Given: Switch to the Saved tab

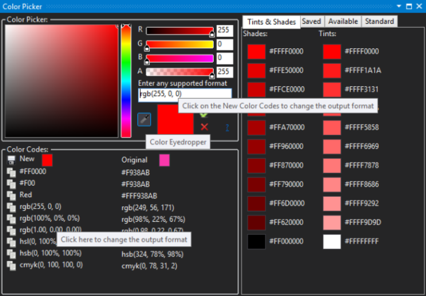Looking at the screenshot, I should click(x=311, y=21).
